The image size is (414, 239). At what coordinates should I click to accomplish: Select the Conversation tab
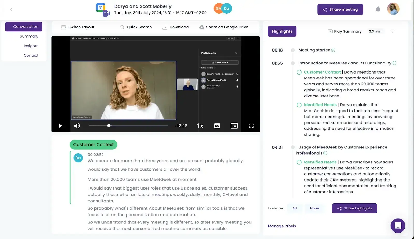[x=24, y=27]
